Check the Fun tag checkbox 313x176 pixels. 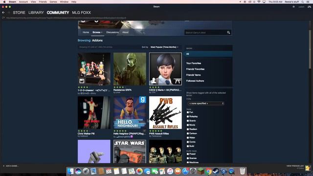(x=188, y=112)
